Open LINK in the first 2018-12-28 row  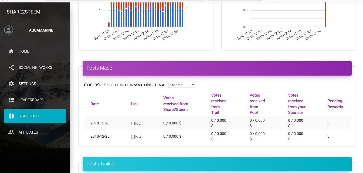pyautogui.click(x=136, y=124)
